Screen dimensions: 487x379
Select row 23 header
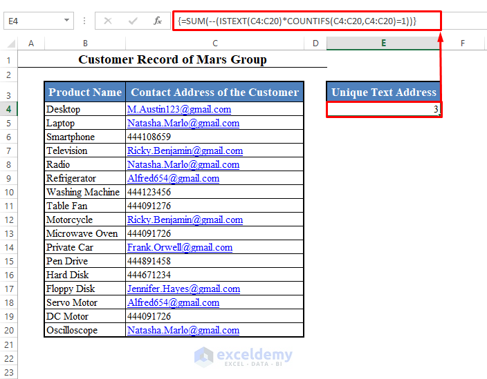9,372
